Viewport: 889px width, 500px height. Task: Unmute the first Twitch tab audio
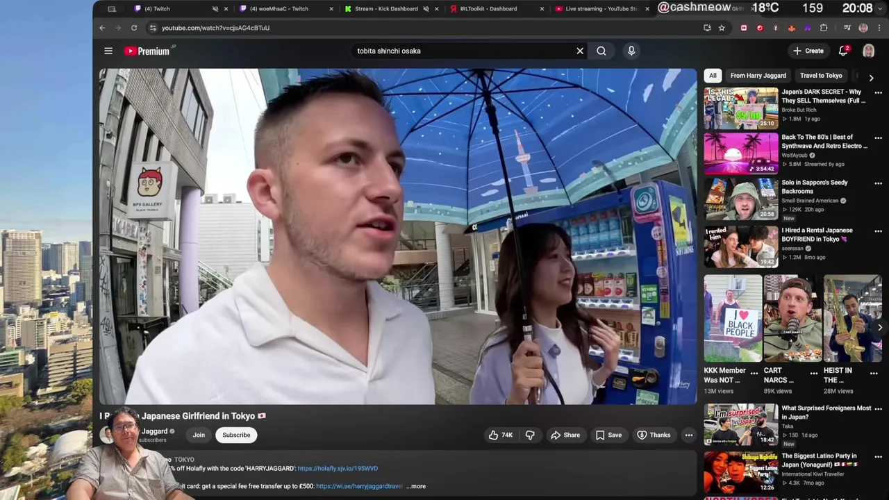click(x=215, y=9)
